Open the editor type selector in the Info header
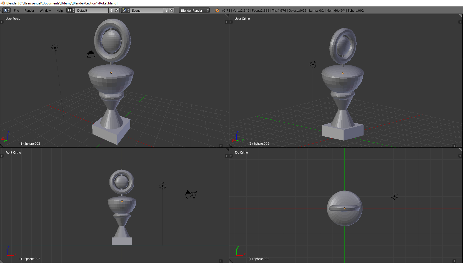Screen dimensions: 463x263 click(x=6, y=11)
